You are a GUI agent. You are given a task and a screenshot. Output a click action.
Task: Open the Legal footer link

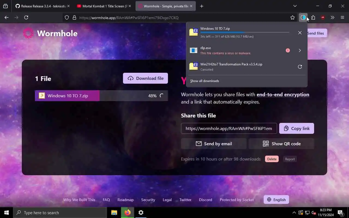coord(167,200)
